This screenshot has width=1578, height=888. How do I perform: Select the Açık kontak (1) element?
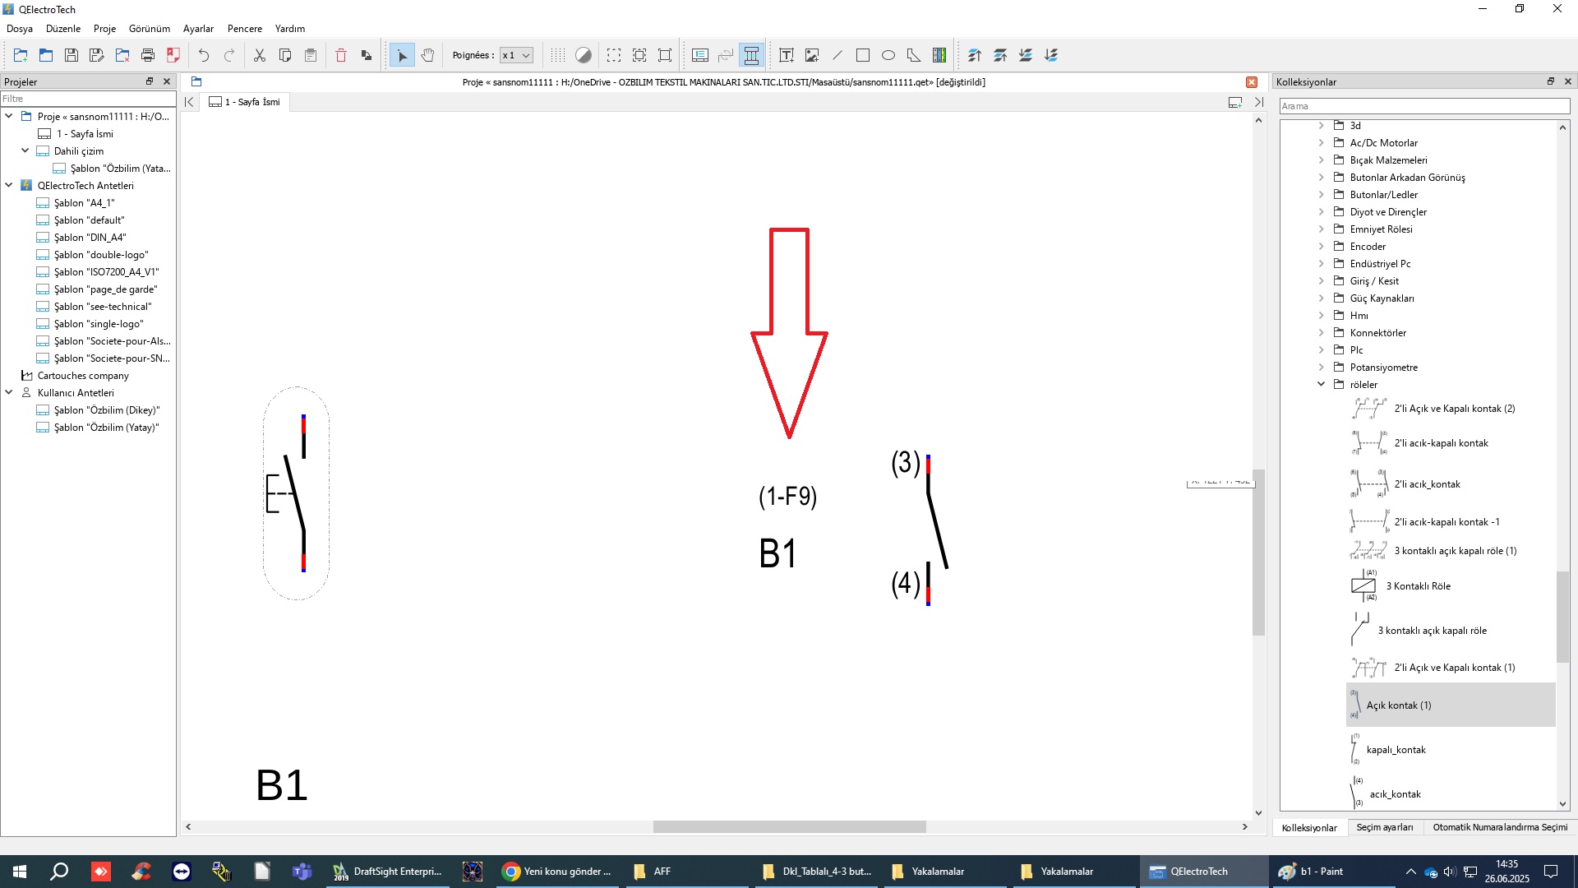tap(1399, 705)
